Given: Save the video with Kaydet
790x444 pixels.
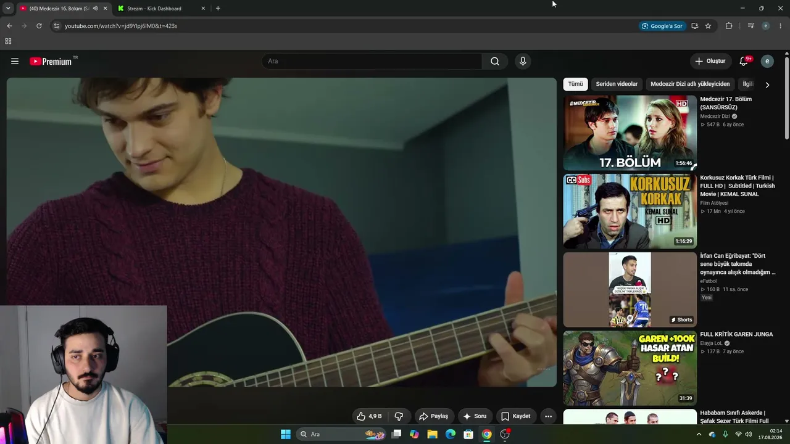Looking at the screenshot, I should pyautogui.click(x=516, y=416).
